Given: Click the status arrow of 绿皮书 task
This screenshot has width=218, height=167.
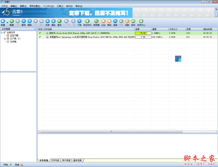Looking at the screenshot, I should 40,33.
